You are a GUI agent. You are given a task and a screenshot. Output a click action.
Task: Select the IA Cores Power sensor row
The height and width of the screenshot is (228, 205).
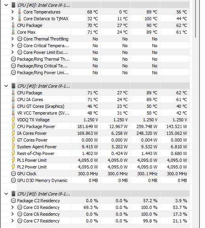[95, 133]
